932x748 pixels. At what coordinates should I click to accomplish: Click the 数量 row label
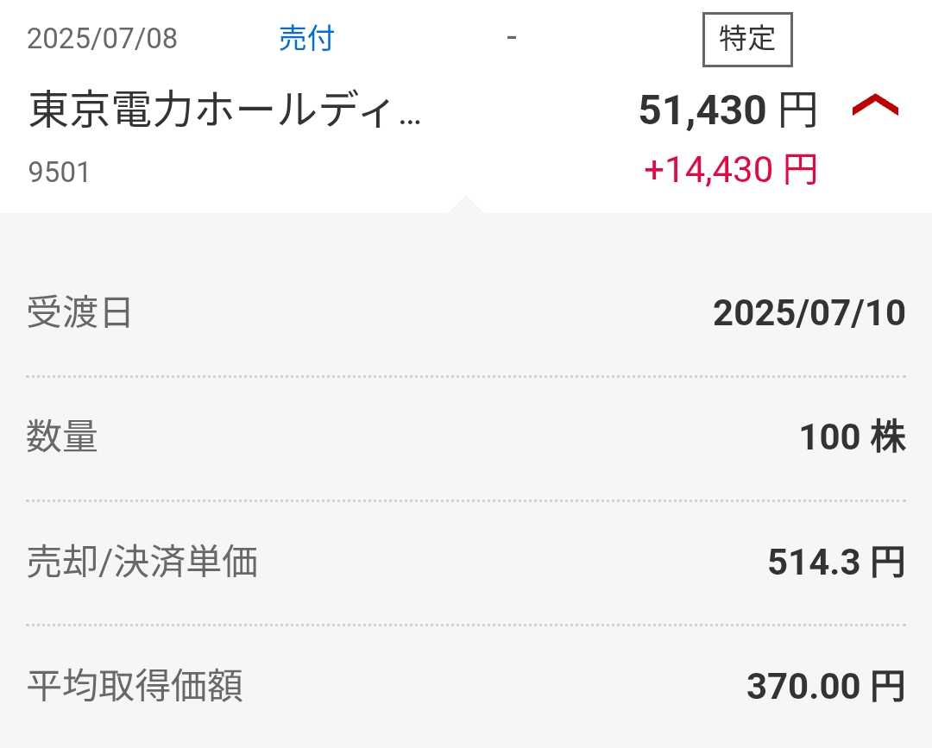pos(62,437)
